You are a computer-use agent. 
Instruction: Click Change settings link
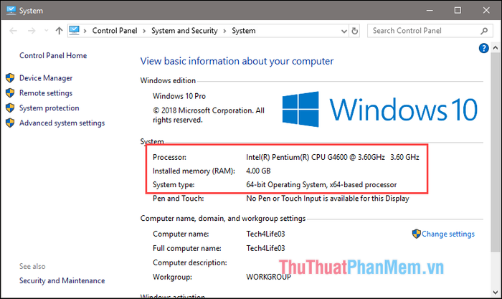tap(448, 234)
